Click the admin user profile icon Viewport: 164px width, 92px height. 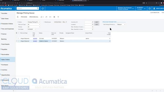pos(154,8)
